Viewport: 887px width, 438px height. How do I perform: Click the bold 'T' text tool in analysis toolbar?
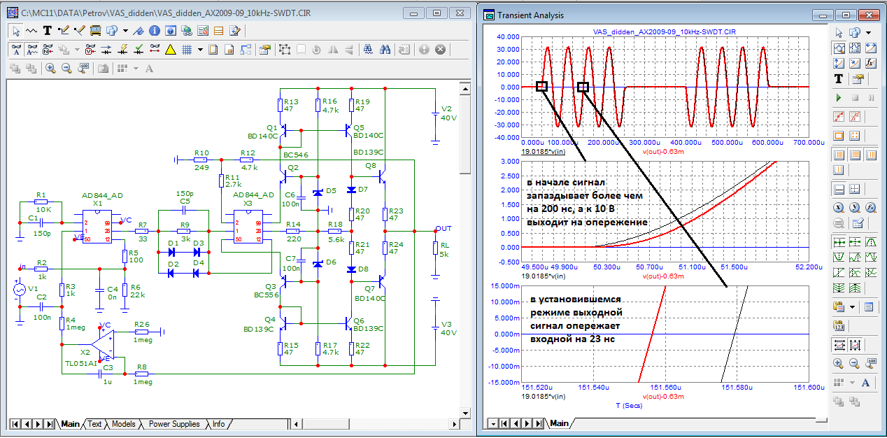[x=838, y=79]
